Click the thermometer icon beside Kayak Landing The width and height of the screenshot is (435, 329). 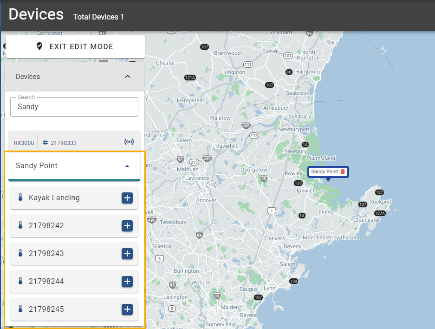pos(19,198)
